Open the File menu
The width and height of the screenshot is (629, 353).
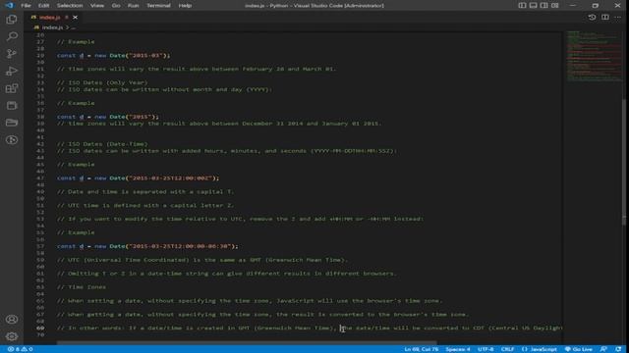26,5
